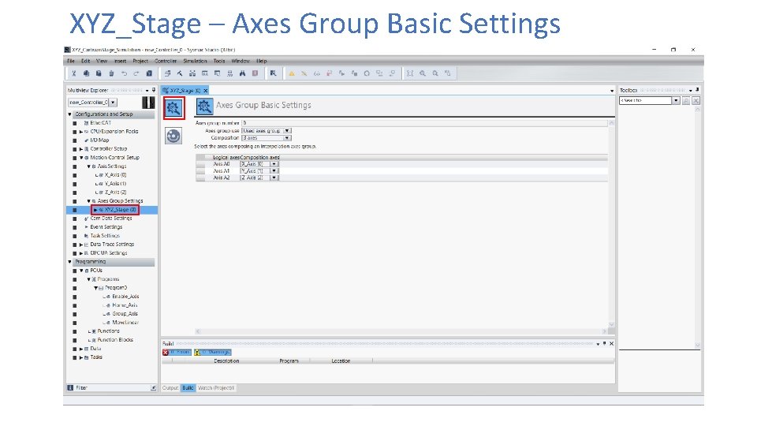Collapse the Programming section
The image size is (757, 426).
[69, 262]
